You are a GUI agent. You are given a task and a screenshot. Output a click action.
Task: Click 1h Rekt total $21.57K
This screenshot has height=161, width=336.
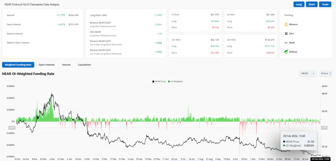(x=215, y=14)
